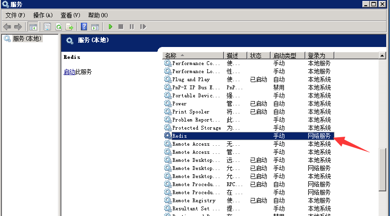The image size is (390, 216).
Task: Click the Stop Service square icon
Action: [x=121, y=27]
